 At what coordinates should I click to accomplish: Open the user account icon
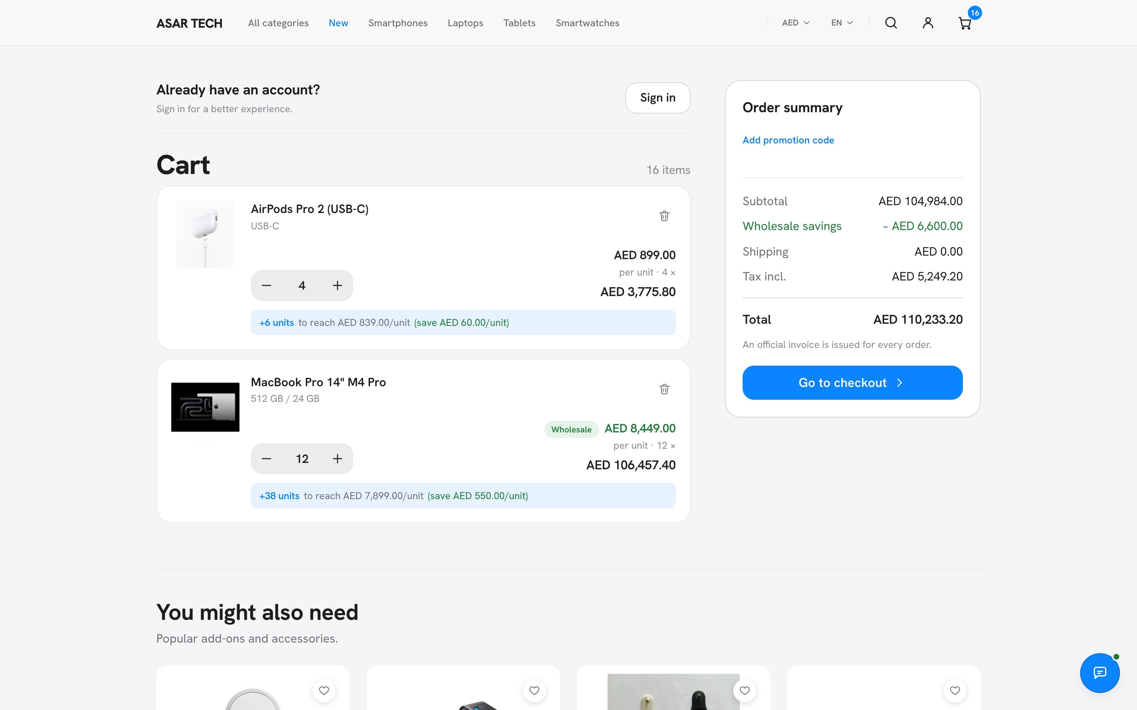coord(927,23)
